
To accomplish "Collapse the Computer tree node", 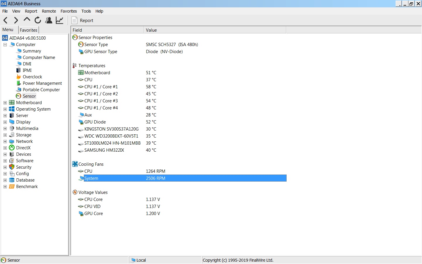I will point(5,45).
